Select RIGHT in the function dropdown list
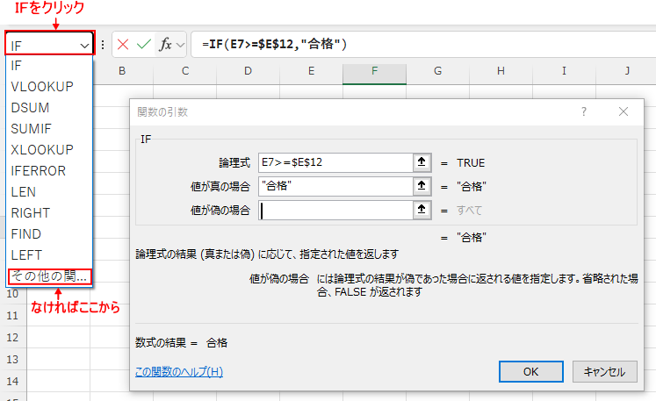Viewport: 656px width, 401px height. pyautogui.click(x=49, y=213)
